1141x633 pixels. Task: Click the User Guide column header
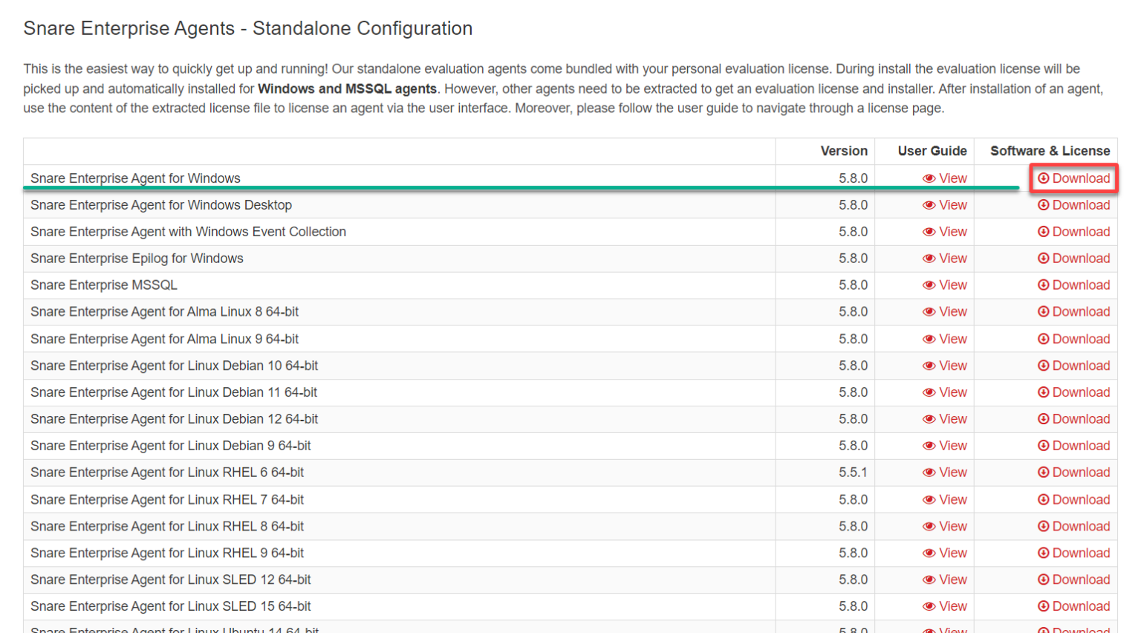[x=932, y=151]
